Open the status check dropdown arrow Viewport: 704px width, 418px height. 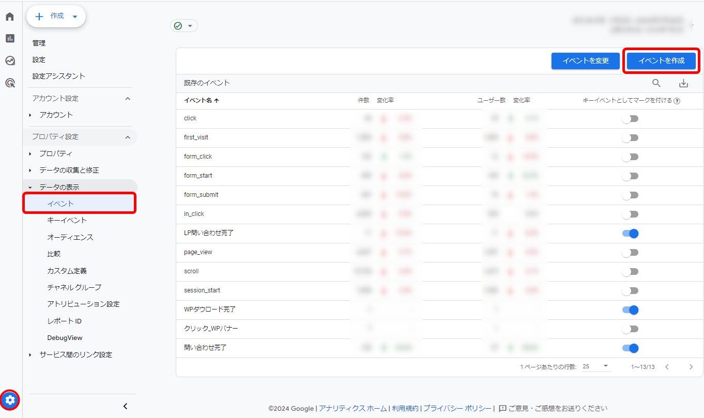point(190,26)
